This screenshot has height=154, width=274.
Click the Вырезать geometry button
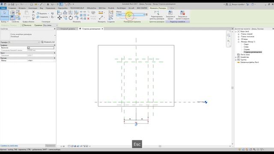pyautogui.click(x=42, y=13)
